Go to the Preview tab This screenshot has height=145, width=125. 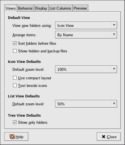[80, 8]
